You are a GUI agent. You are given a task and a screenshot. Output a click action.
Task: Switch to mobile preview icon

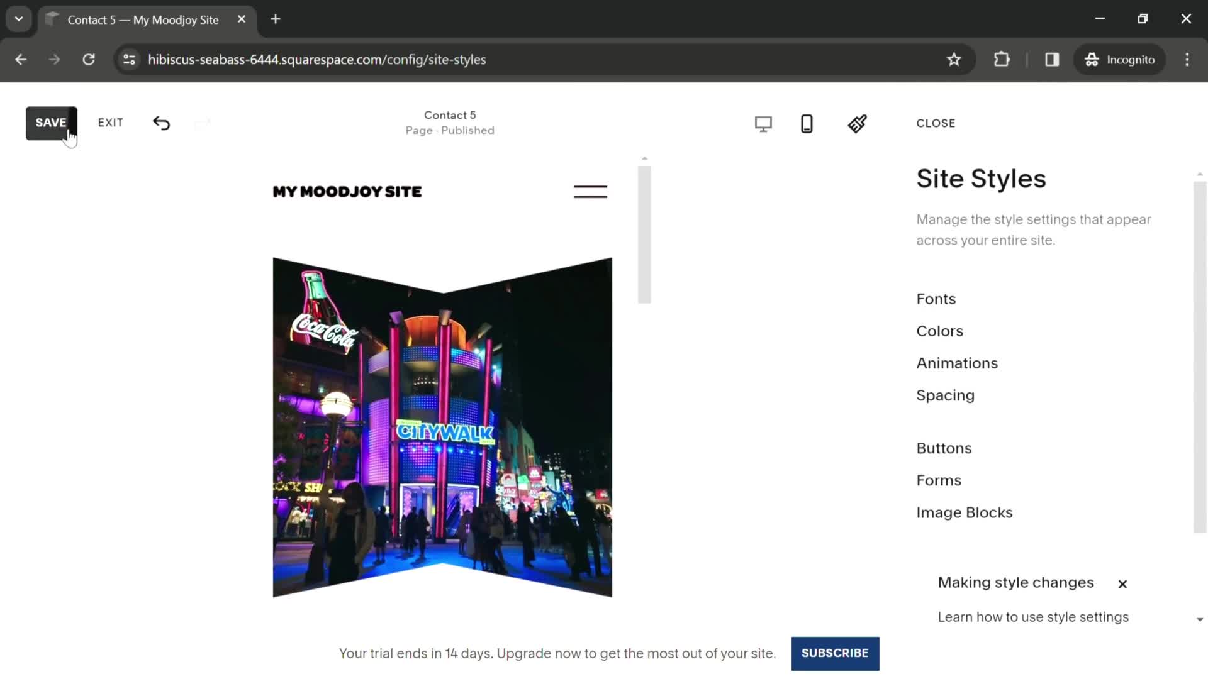pyautogui.click(x=807, y=124)
